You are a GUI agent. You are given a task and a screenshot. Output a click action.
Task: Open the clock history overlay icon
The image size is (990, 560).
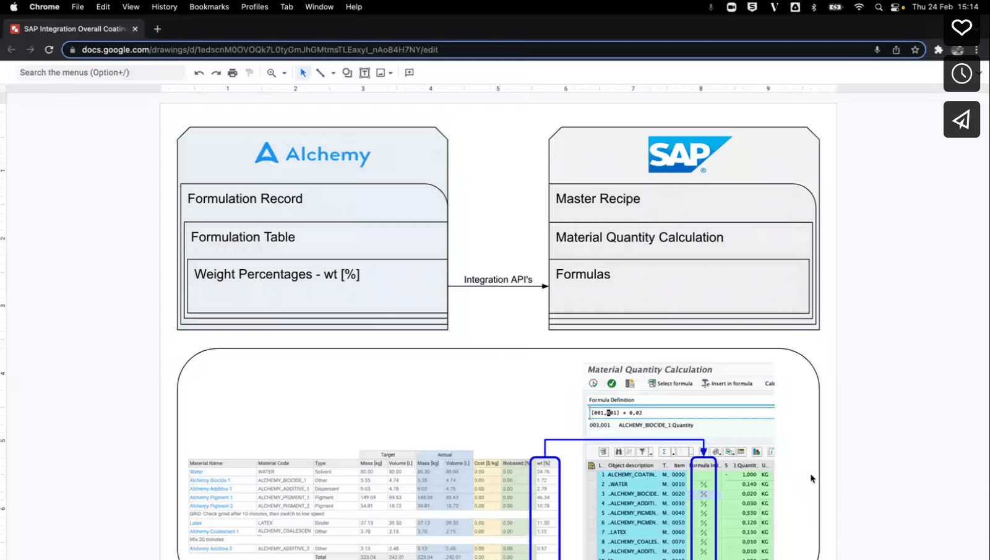coord(962,74)
